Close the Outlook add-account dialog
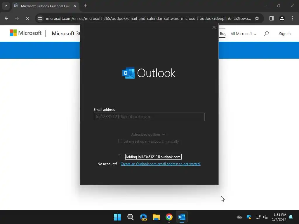Viewport: 299px width, 224px height. point(214,27)
